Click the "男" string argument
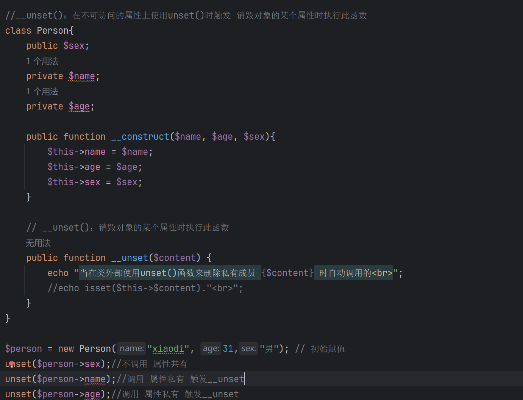Screen dimensions: 523x400 [269, 349]
